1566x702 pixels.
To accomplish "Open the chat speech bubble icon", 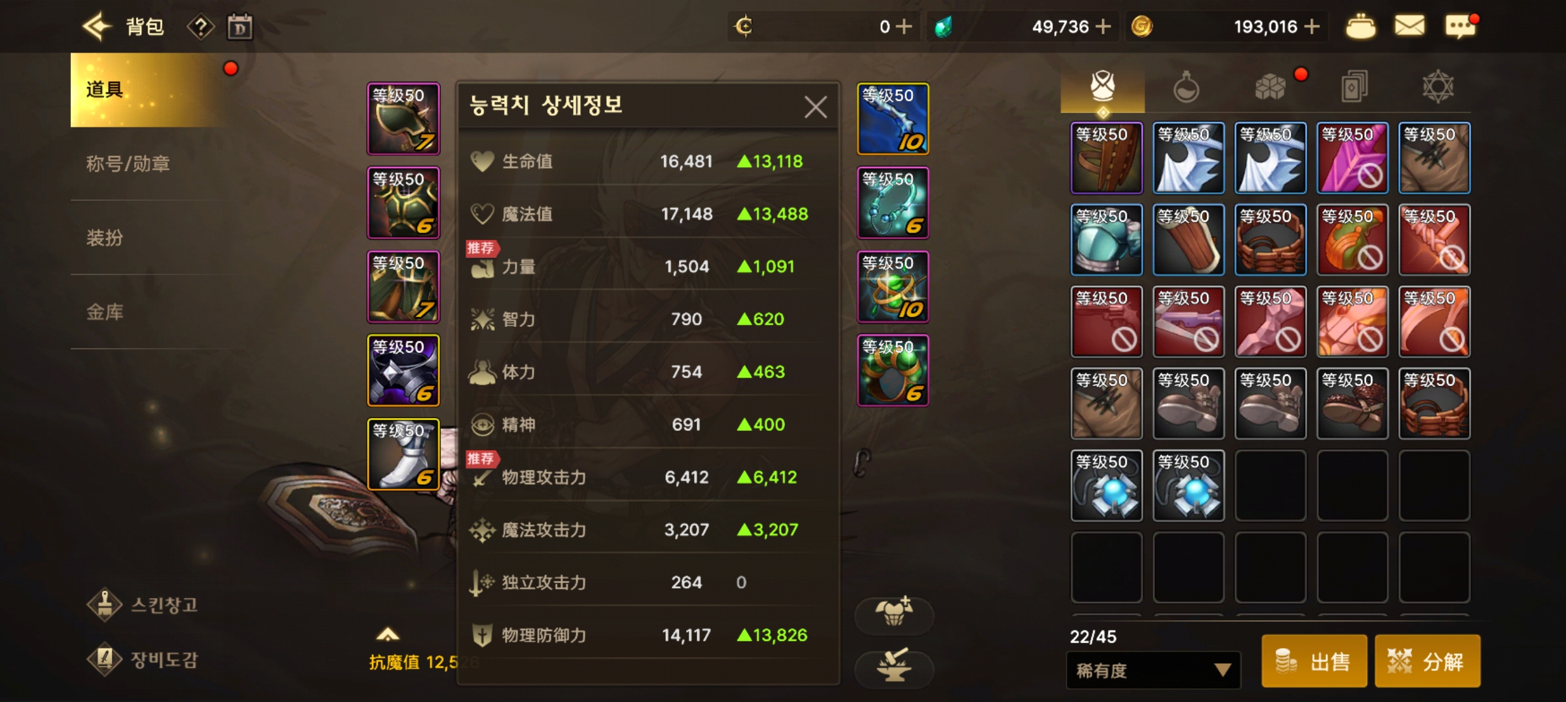I will [x=1460, y=27].
